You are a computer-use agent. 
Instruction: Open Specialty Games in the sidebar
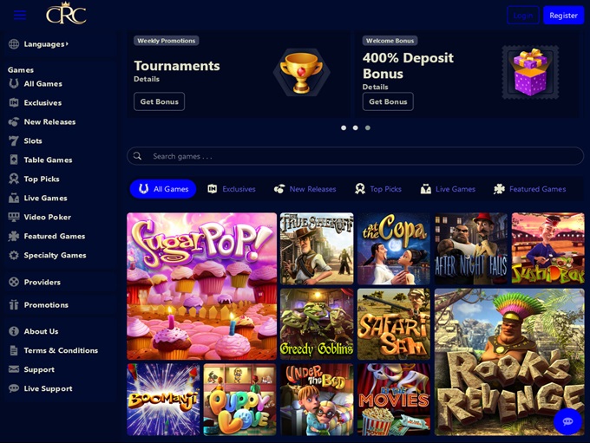[55, 255]
